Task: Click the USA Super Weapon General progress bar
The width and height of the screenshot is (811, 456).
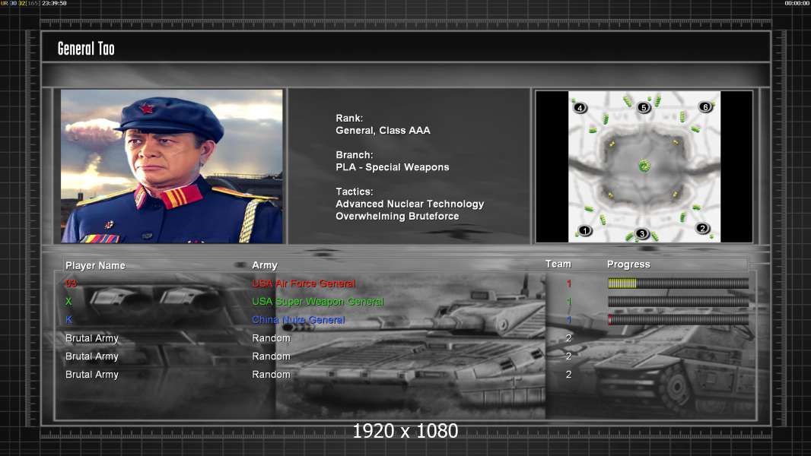Action: [678, 302]
